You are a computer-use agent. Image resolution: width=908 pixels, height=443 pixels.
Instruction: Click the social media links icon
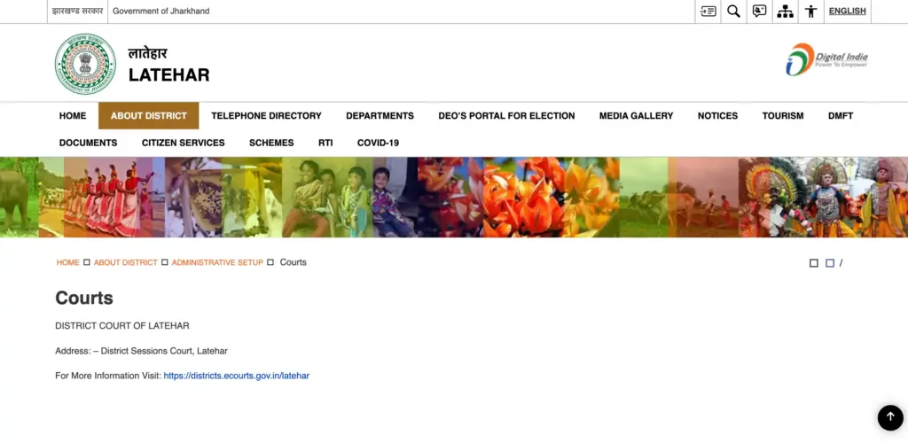759,12
